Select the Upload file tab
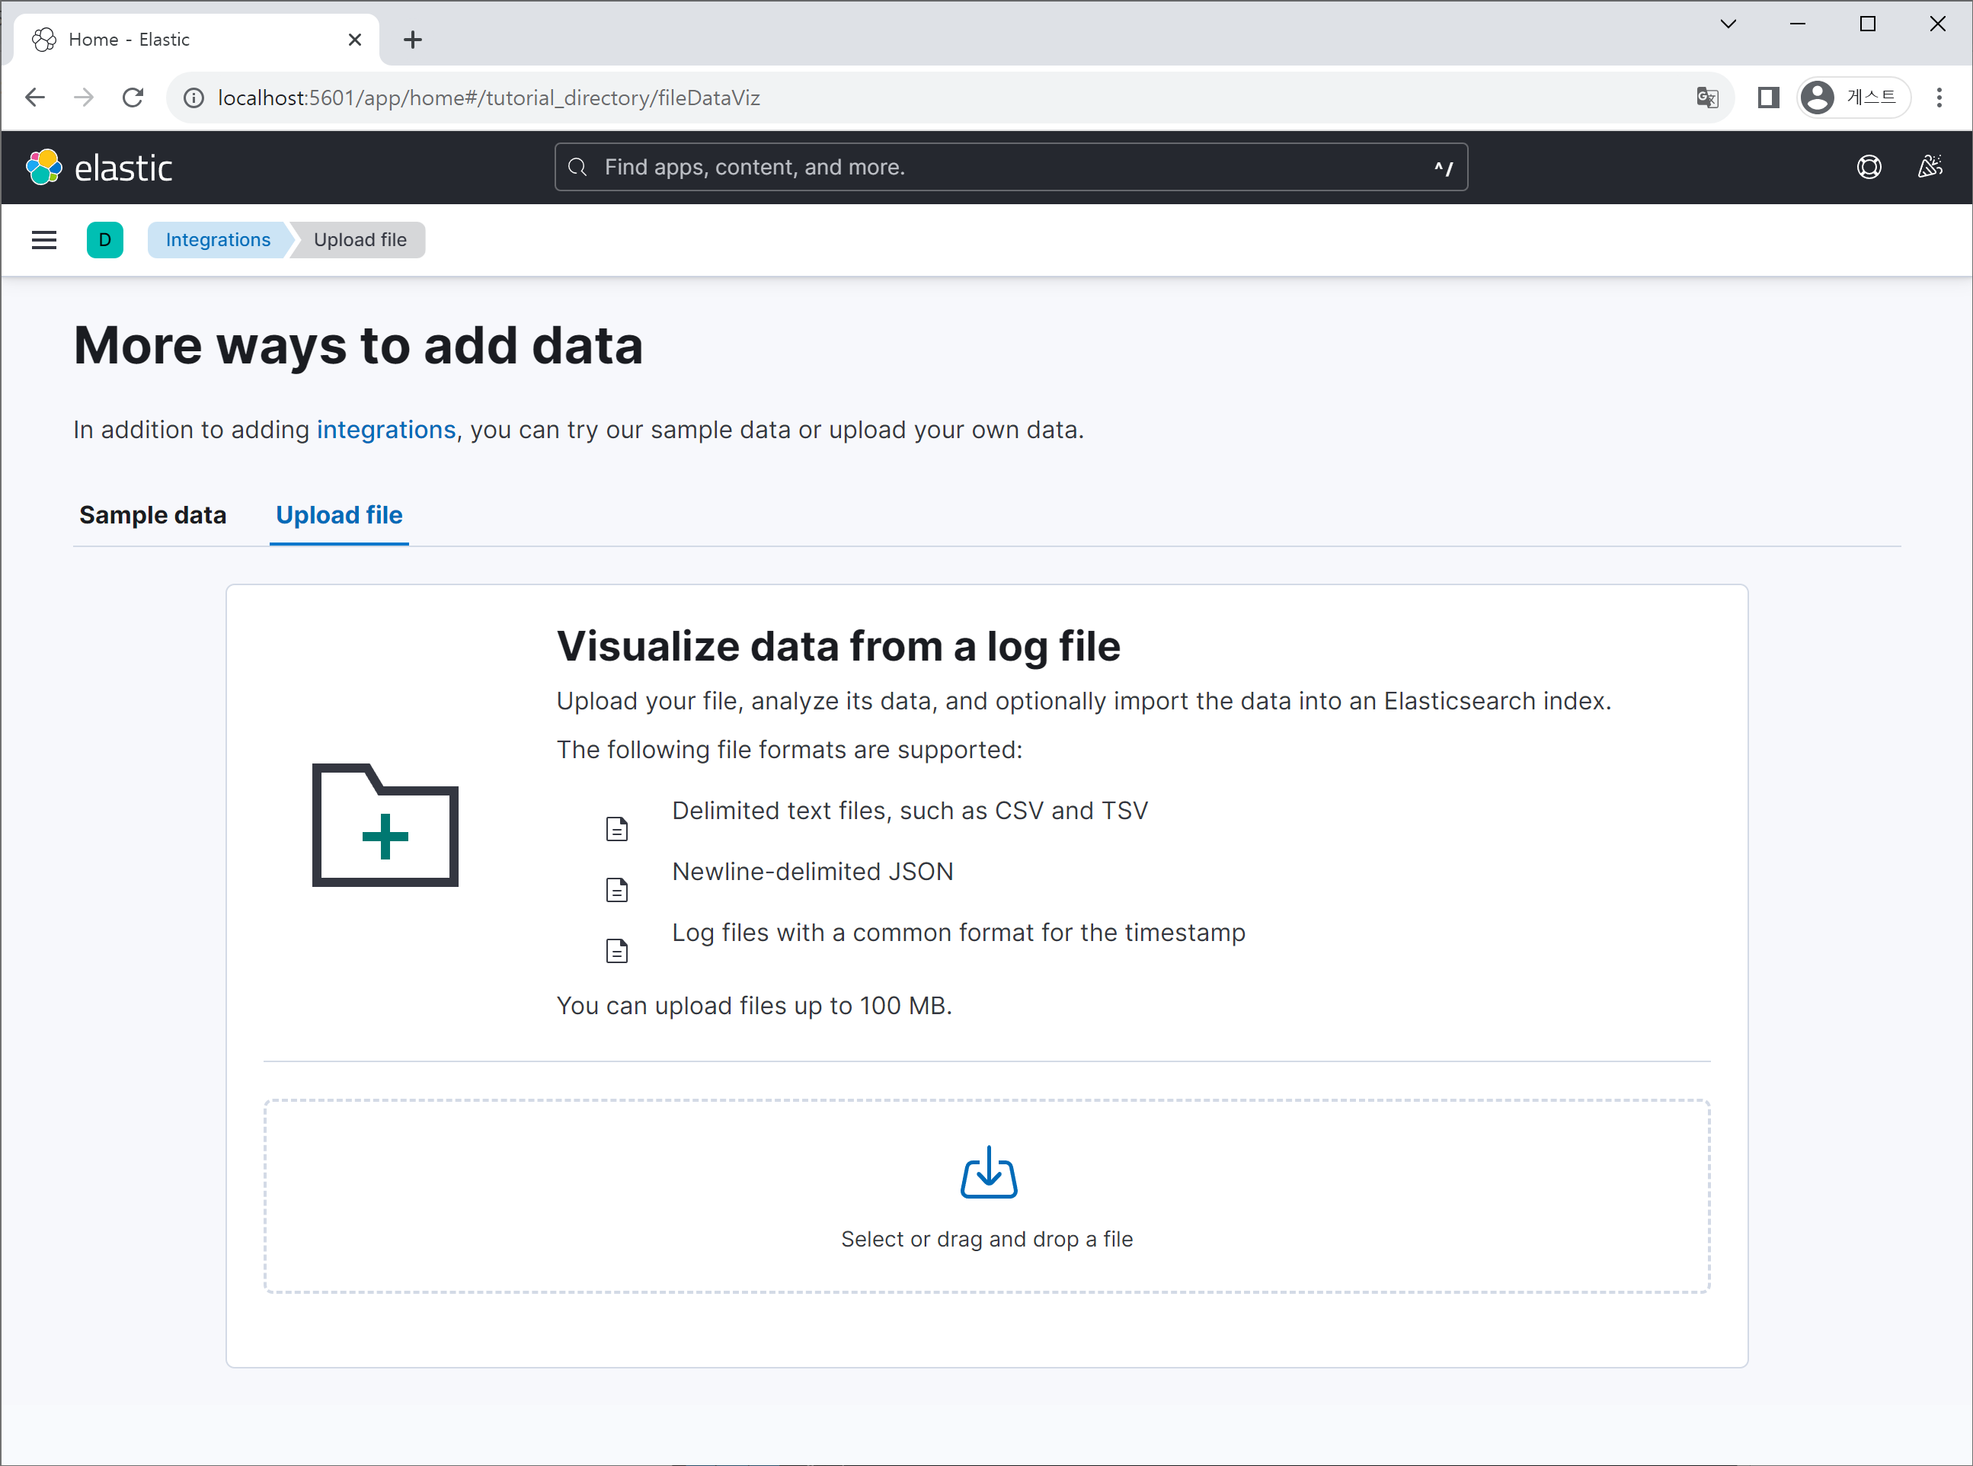Screen dimensions: 1973x1466 coord(339,514)
